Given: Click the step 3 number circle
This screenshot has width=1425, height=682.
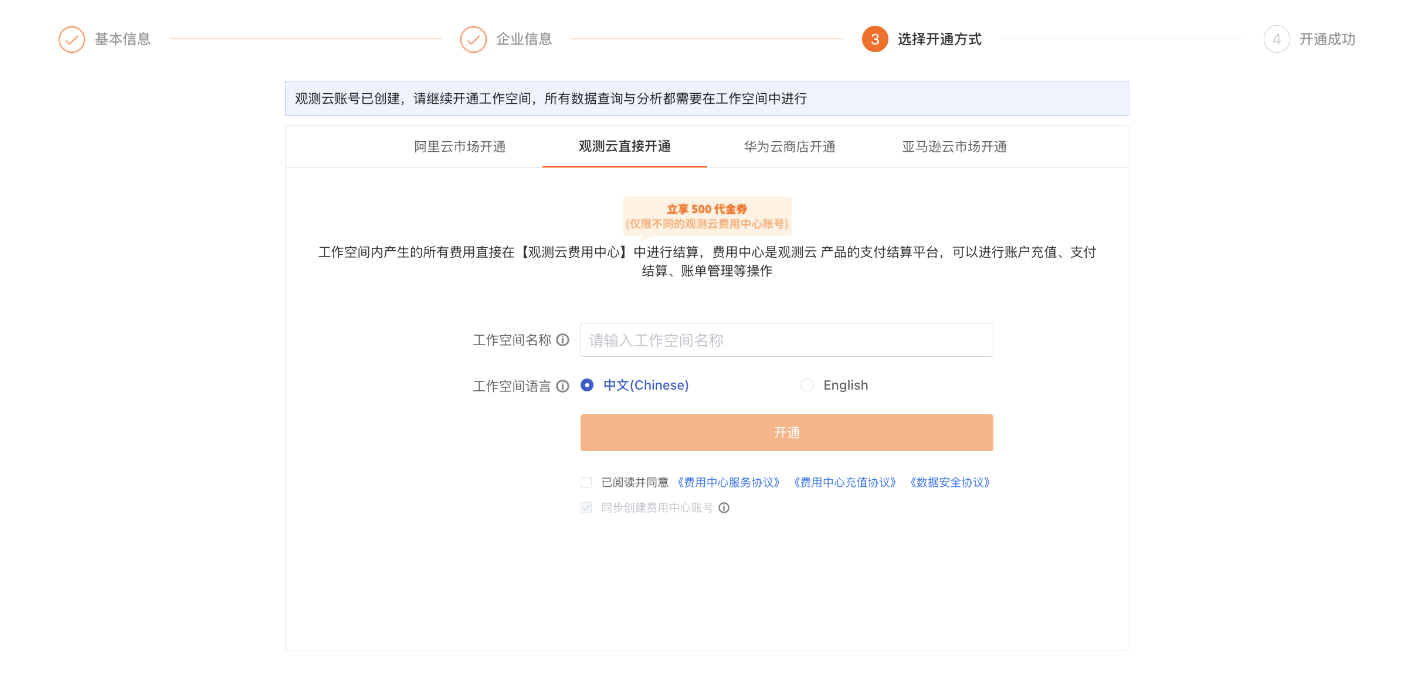Looking at the screenshot, I should click(x=875, y=39).
